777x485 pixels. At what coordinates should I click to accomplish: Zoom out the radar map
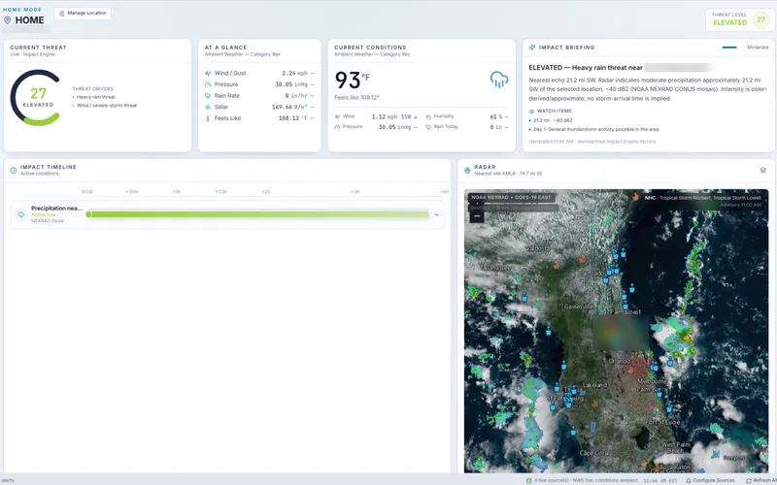(477, 216)
